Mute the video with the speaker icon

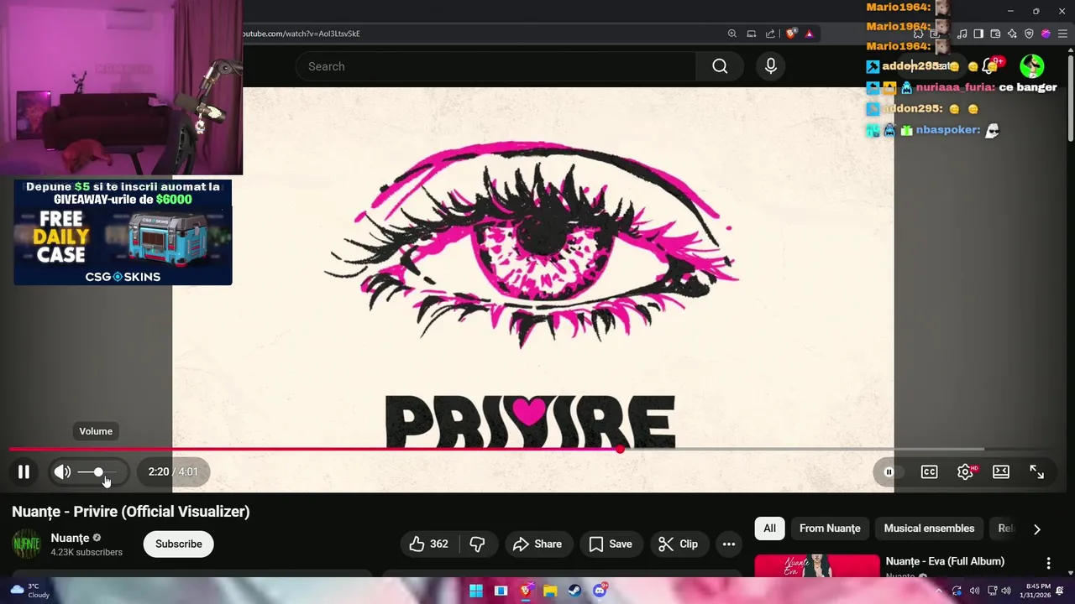(x=63, y=471)
